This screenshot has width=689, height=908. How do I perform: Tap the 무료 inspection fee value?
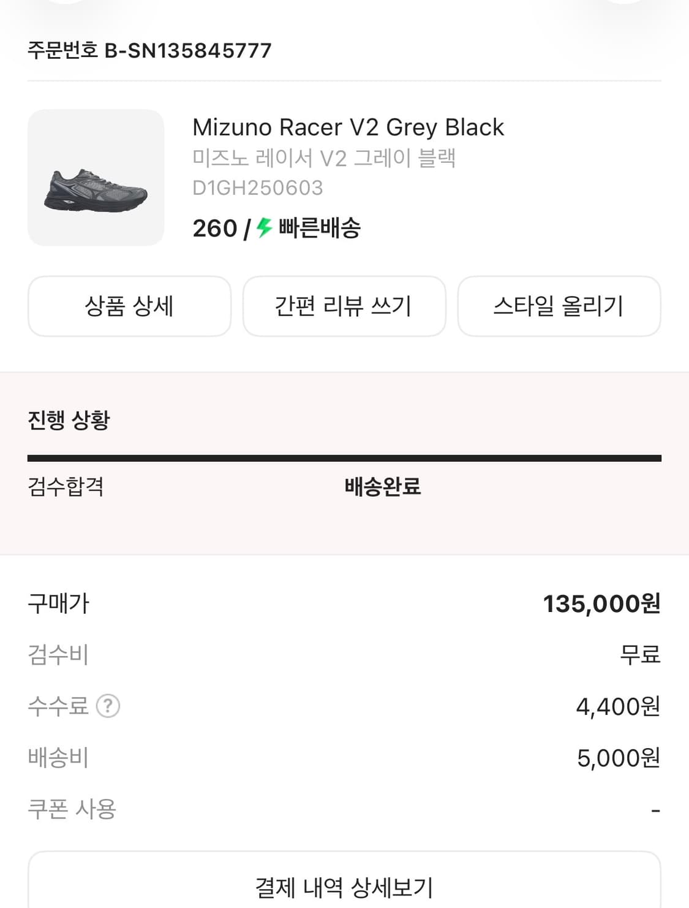tap(639, 654)
